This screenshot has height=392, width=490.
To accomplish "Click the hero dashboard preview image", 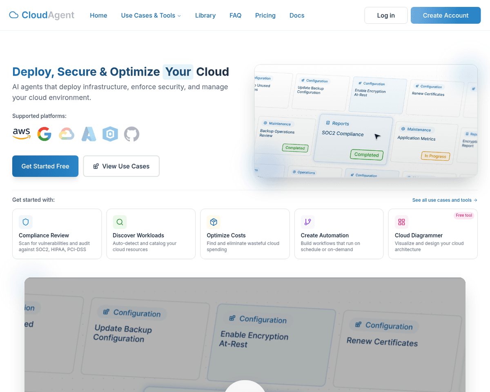I will (365, 121).
